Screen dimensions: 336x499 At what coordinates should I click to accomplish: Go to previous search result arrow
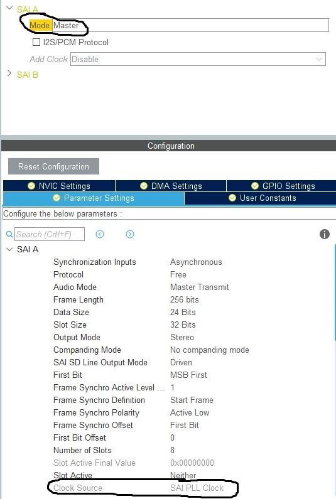tap(100, 234)
